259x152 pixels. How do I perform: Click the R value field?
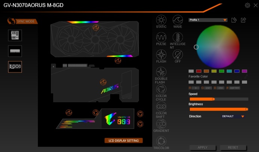click(196, 88)
